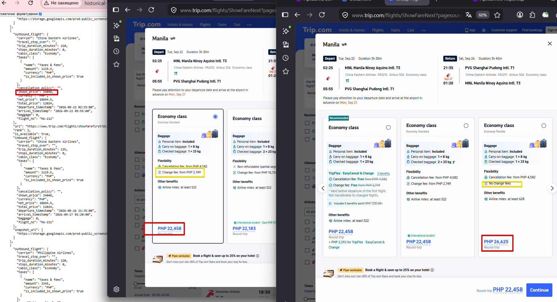Open Customer support link in right window
The width and height of the screenshot is (557, 302).
[x=504, y=30]
